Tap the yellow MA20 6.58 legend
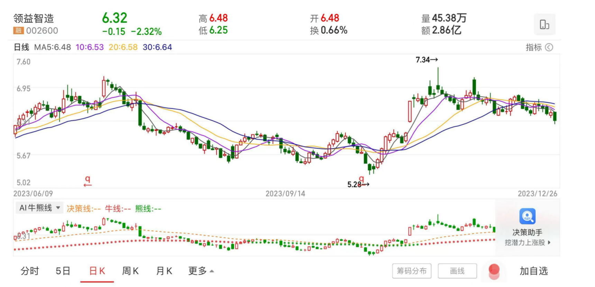The width and height of the screenshot is (595, 287). [x=123, y=47]
